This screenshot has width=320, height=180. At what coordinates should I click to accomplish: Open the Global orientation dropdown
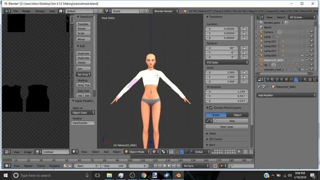point(202,152)
